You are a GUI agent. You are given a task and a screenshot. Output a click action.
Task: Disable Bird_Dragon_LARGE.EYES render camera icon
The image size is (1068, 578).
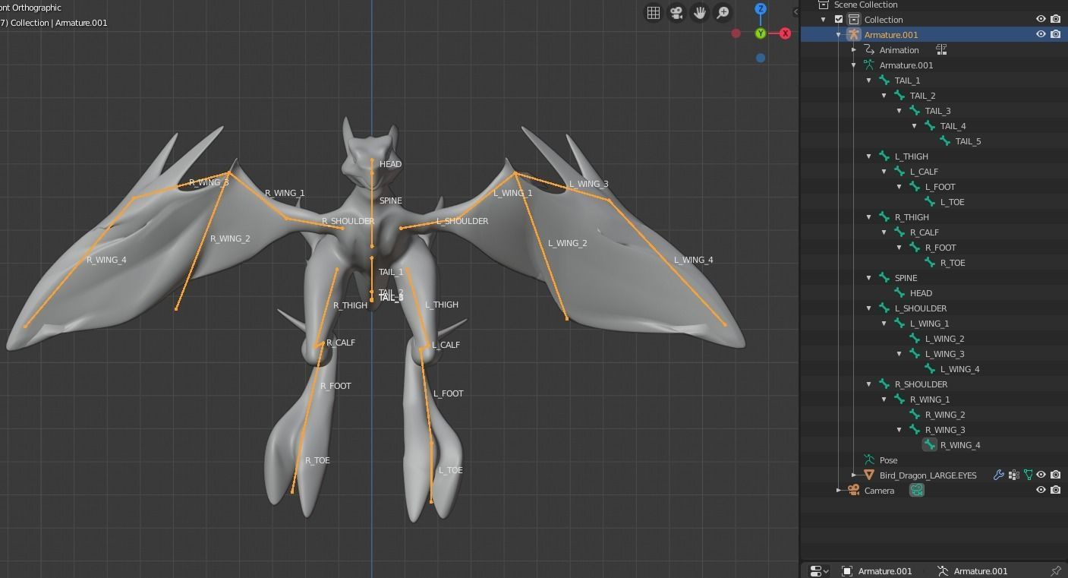[x=1056, y=475]
